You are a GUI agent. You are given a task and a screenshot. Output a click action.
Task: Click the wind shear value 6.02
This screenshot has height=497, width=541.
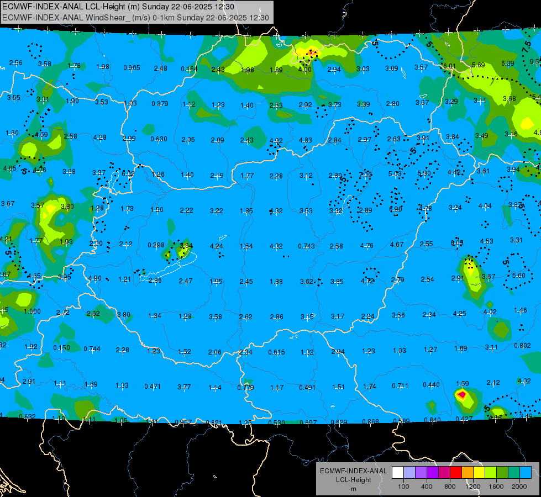(x=128, y=173)
